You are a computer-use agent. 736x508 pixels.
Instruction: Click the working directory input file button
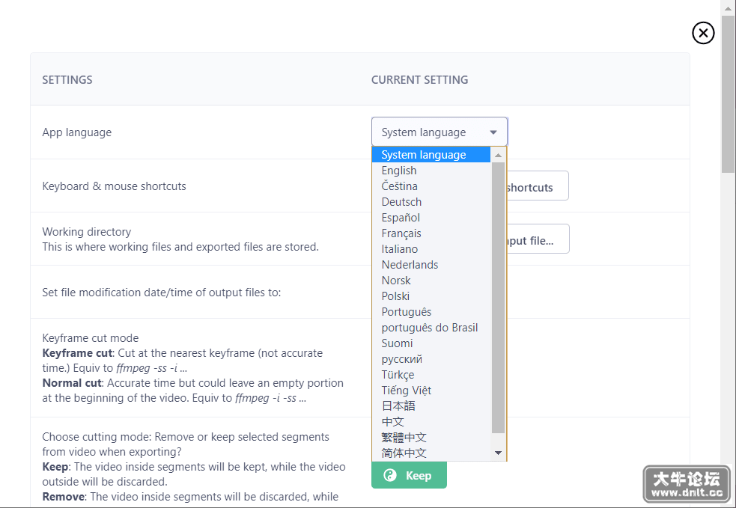(538, 239)
